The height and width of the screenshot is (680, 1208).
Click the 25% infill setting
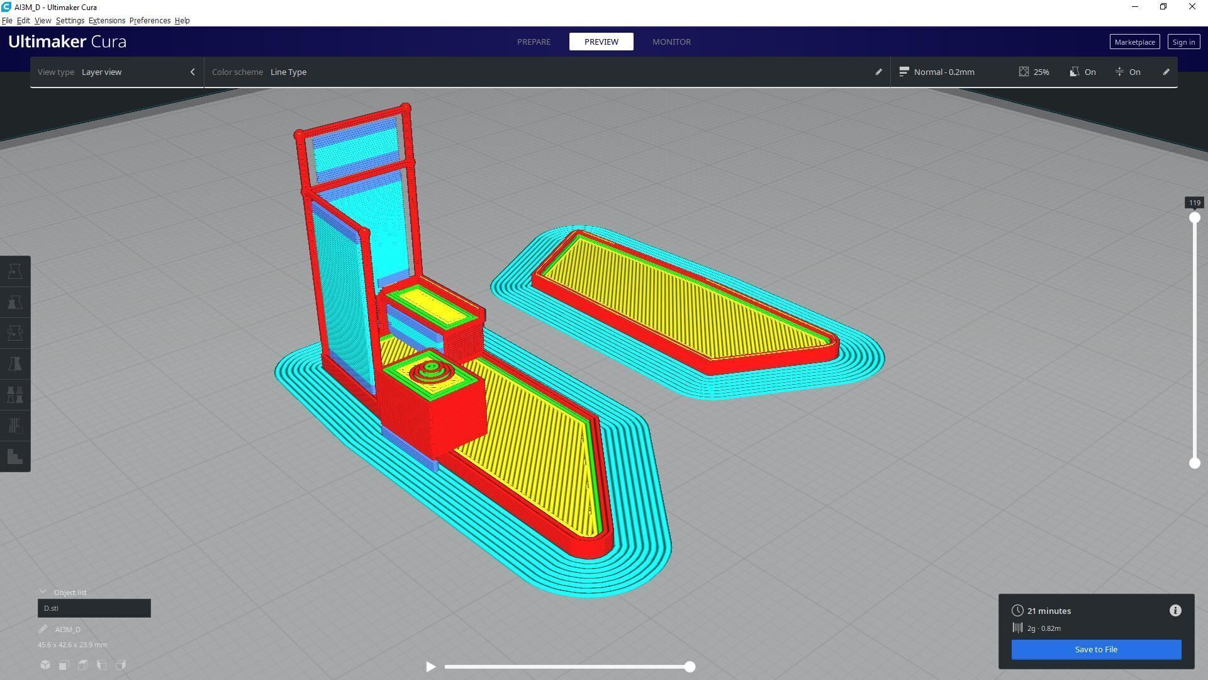click(1034, 72)
